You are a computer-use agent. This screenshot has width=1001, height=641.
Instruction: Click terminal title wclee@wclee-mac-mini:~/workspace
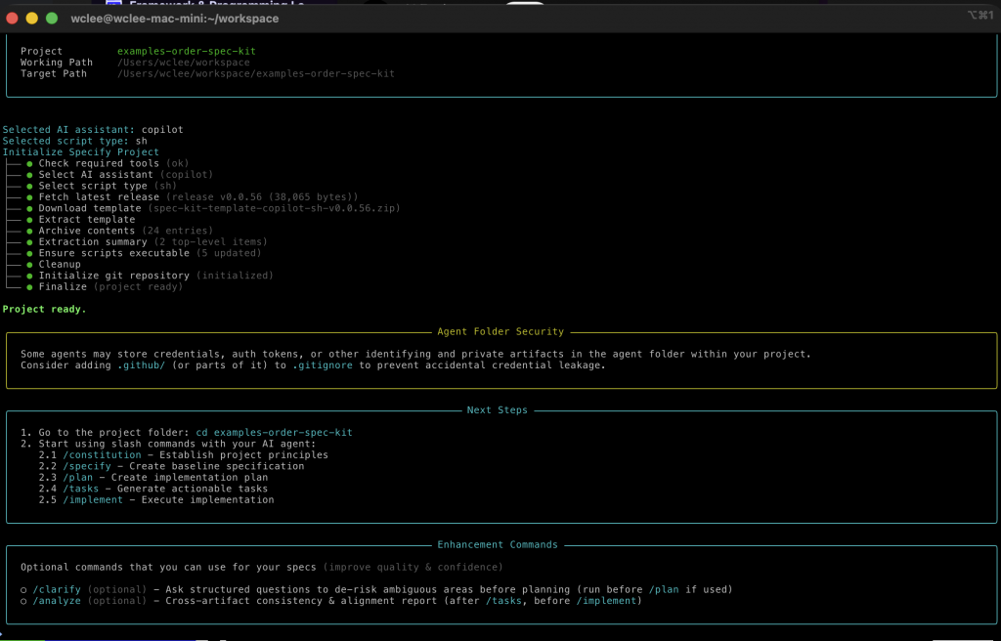175,19
